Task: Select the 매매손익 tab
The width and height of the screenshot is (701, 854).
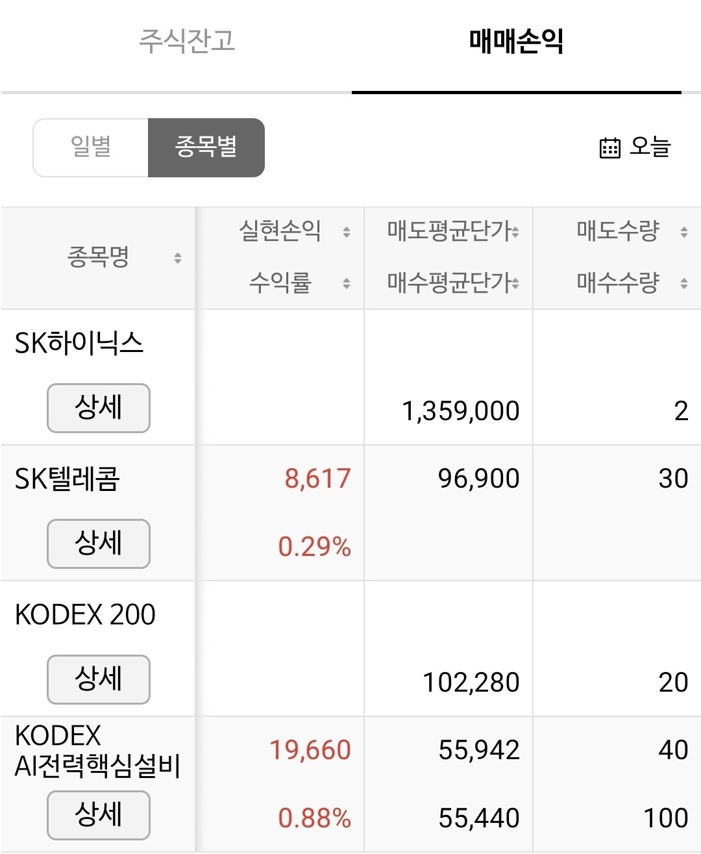Action: tap(517, 41)
